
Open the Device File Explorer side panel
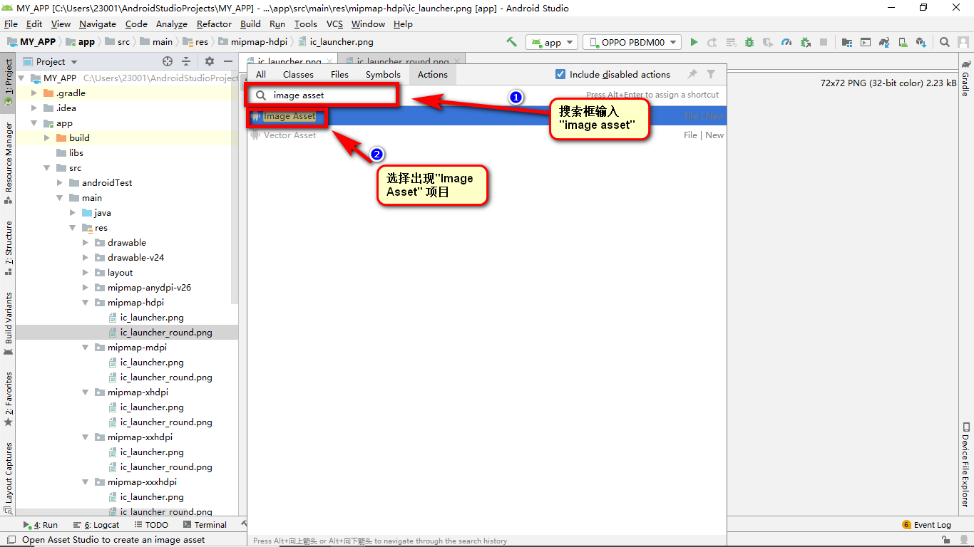point(965,464)
